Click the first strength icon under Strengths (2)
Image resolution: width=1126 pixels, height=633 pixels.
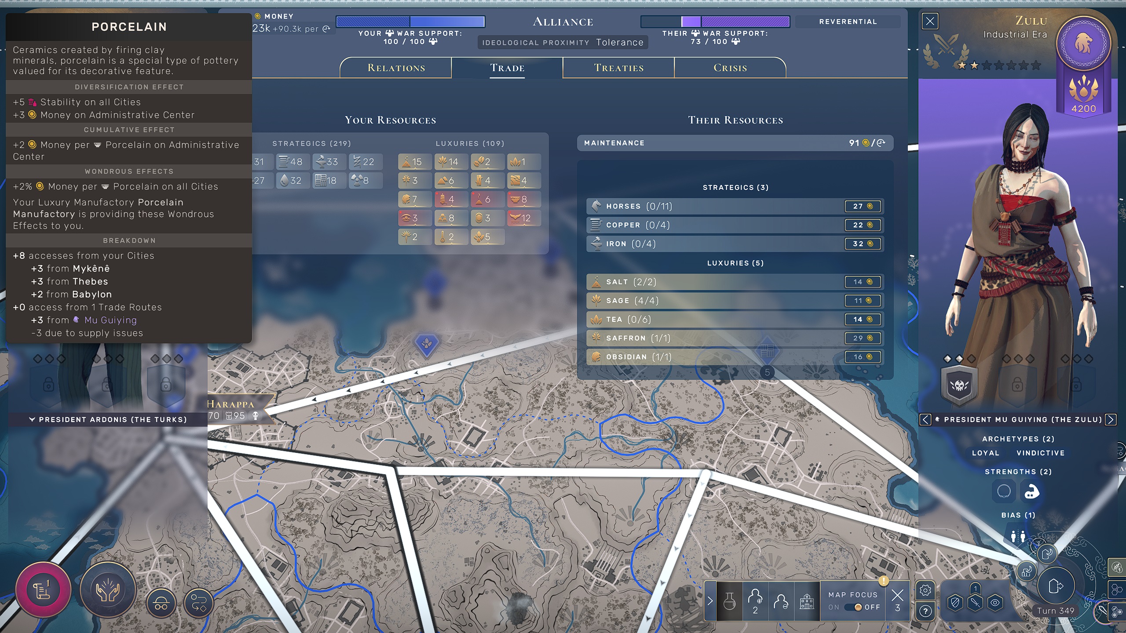[1004, 491]
